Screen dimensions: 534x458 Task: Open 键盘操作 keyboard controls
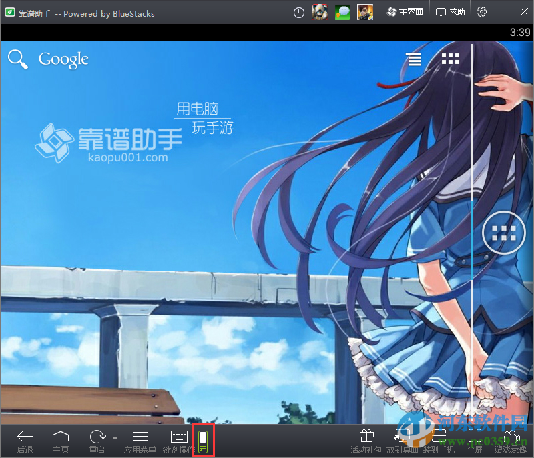178,442
